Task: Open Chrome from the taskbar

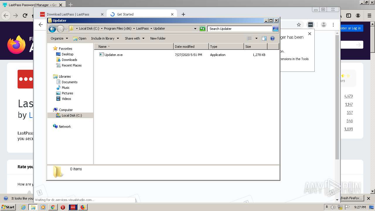Action: pyautogui.click(x=53, y=207)
